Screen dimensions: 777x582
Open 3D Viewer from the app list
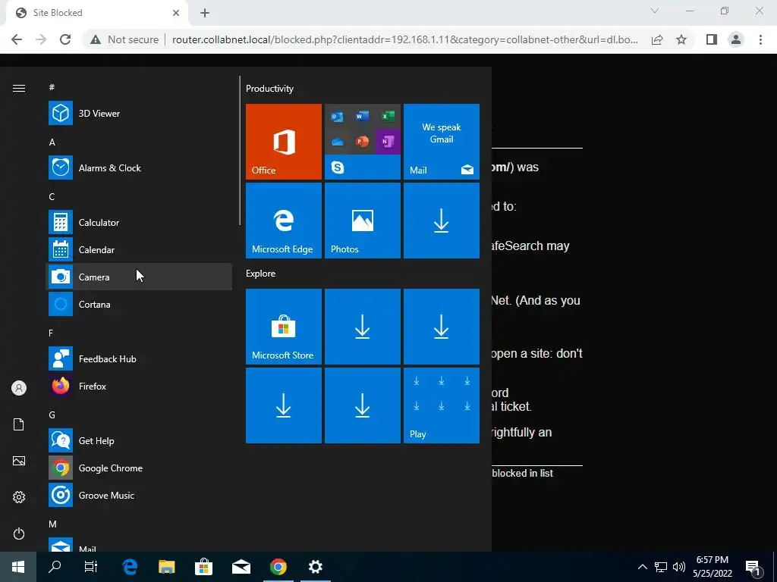click(139, 114)
